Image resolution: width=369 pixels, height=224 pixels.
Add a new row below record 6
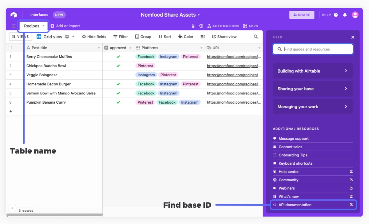point(11,111)
